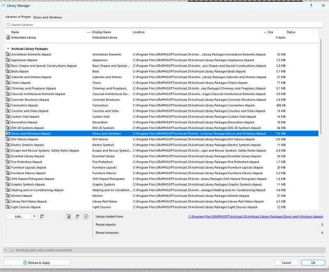The width and height of the screenshot is (329, 272).
Task: Close the Library Manager dialog
Action: click(323, 6)
